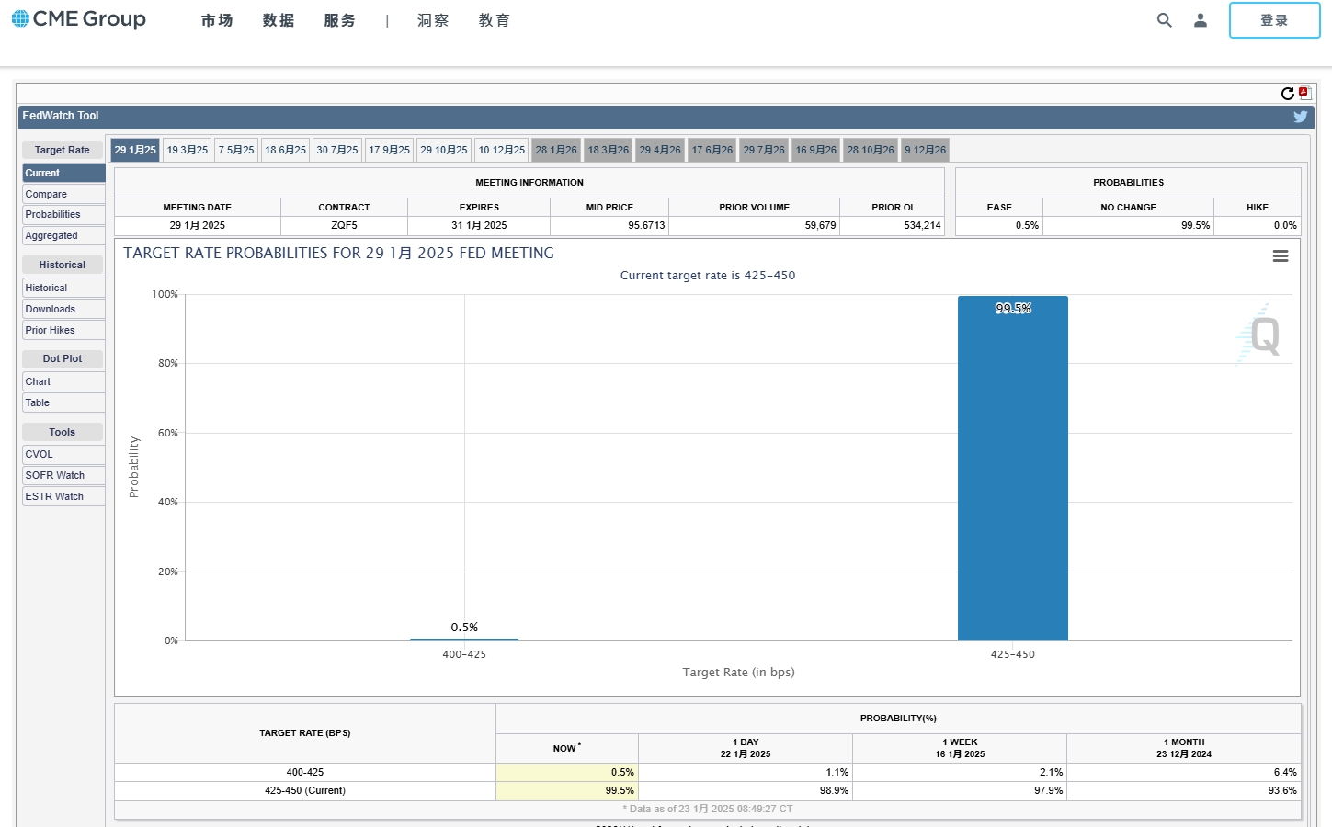Image resolution: width=1332 pixels, height=827 pixels.
Task: Click the 登录 login button
Action: 1274,20
